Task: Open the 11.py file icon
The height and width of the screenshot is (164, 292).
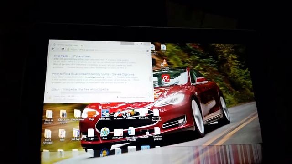Action: 91,134
